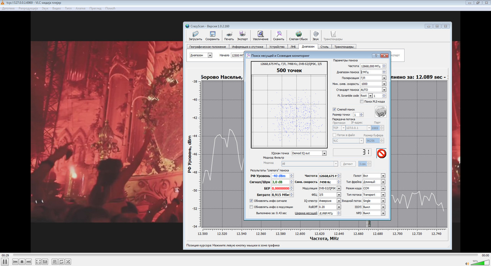Toggle VLC shuffle (random) button

[68, 262]
